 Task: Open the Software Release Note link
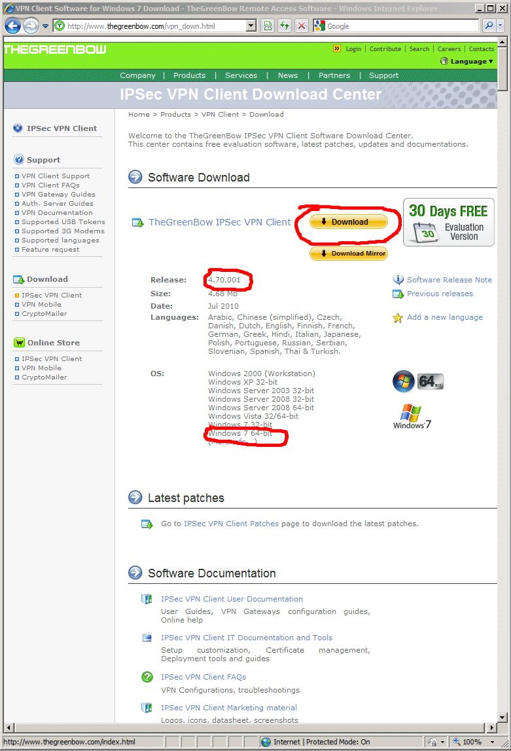click(449, 280)
